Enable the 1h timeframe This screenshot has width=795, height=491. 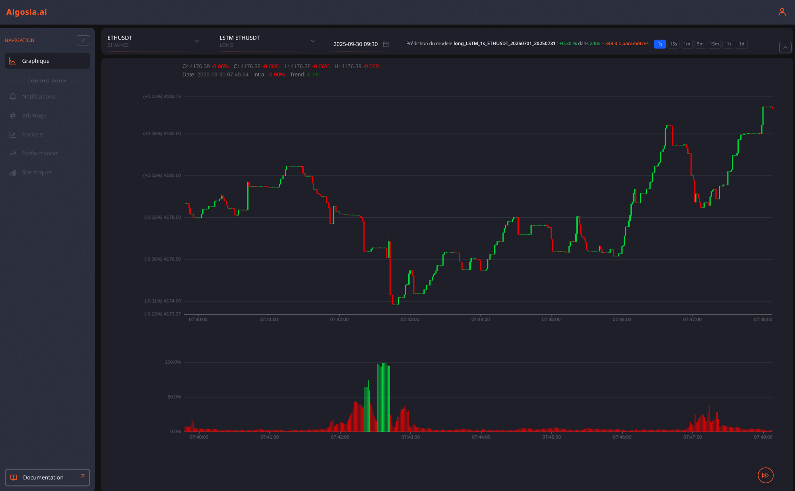tap(728, 44)
